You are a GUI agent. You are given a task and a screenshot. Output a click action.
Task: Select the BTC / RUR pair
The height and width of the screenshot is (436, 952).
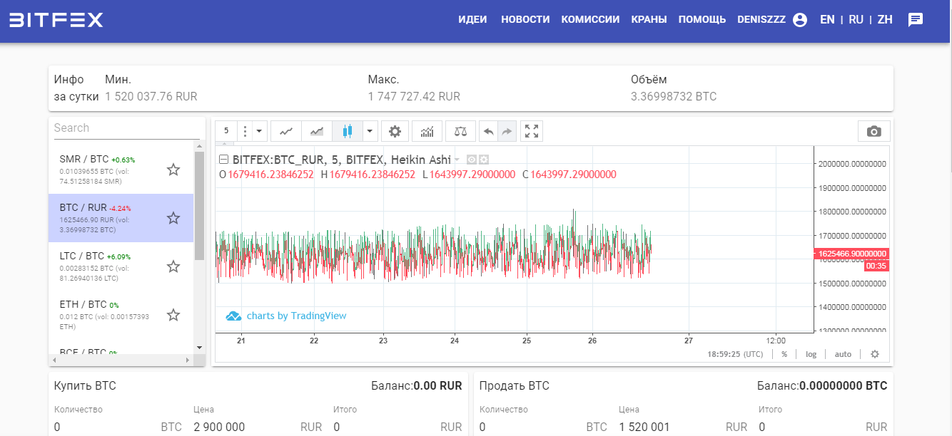tap(121, 218)
